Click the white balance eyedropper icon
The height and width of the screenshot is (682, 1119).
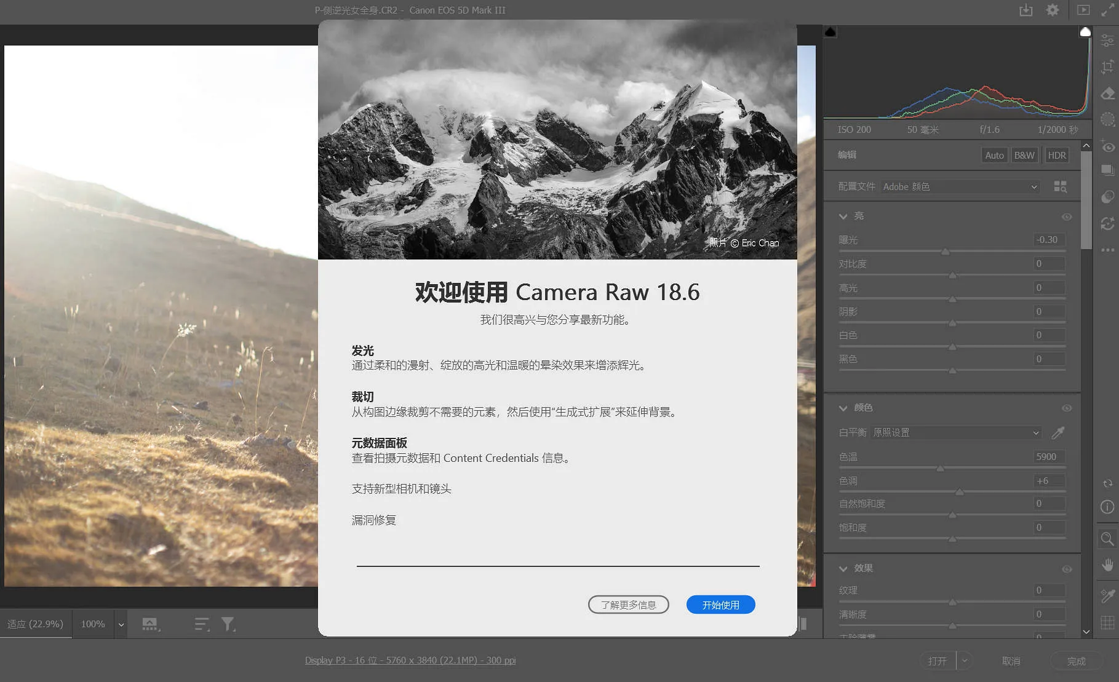pyautogui.click(x=1058, y=432)
